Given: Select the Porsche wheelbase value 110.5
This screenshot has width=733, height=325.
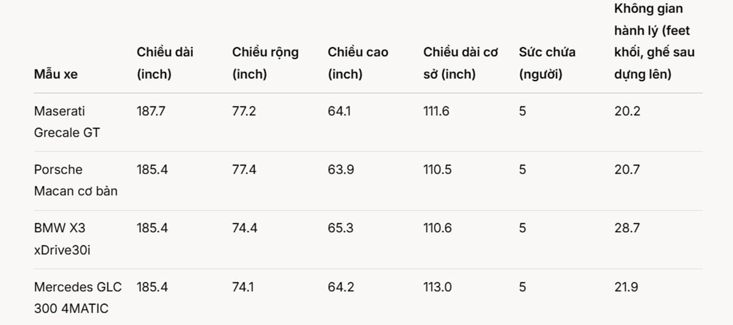Looking at the screenshot, I should [437, 170].
